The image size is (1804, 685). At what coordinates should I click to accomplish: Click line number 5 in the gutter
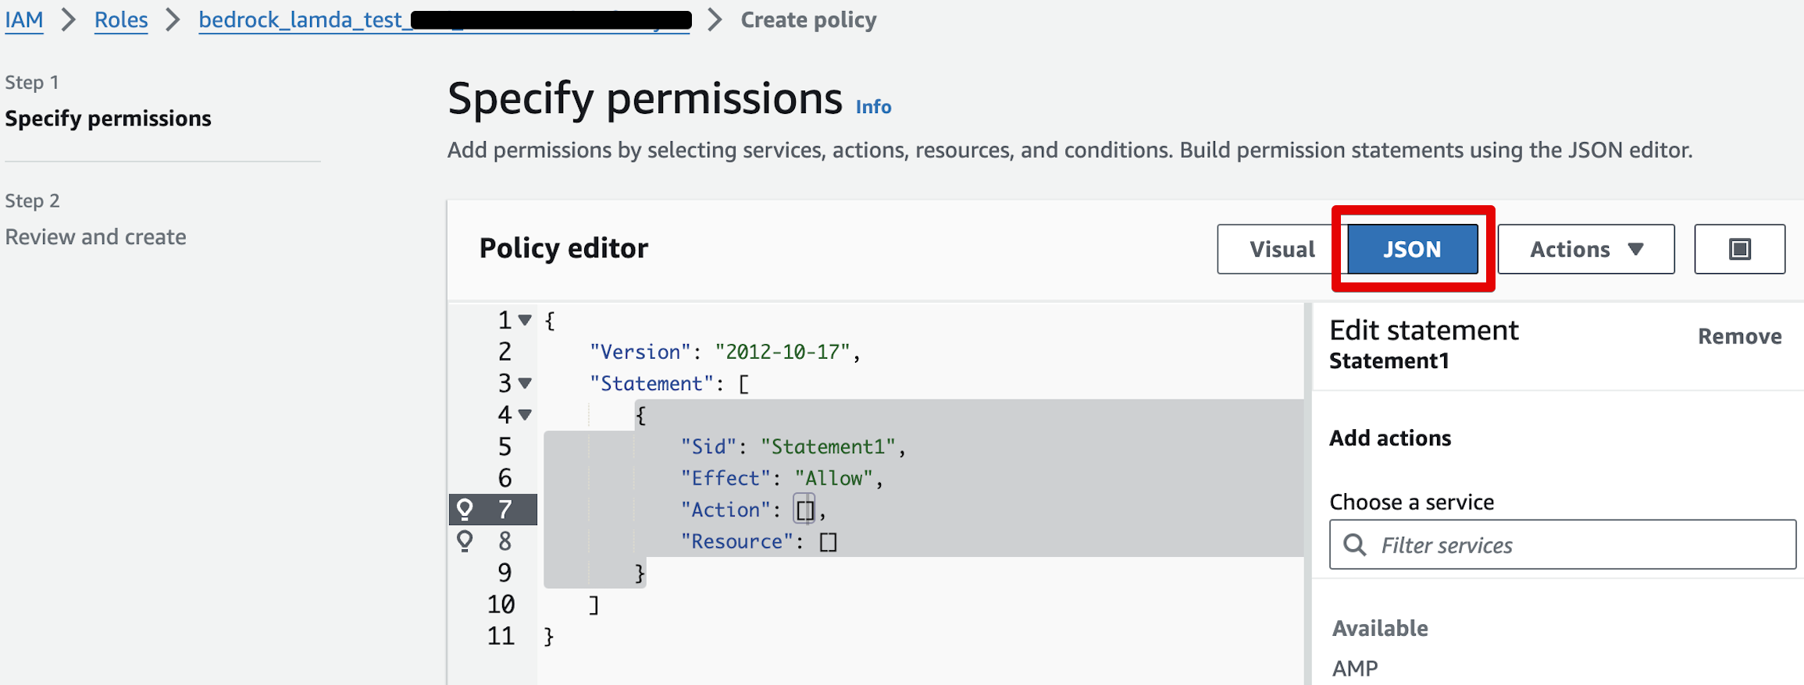505,446
